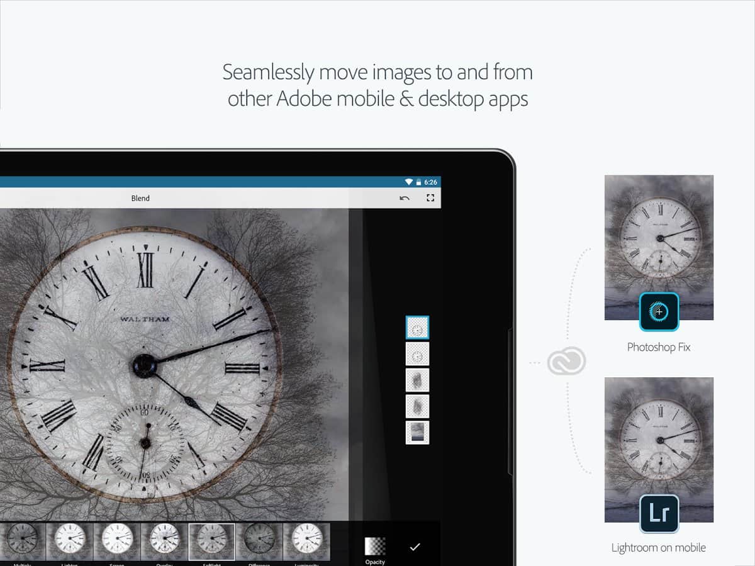Screen dimensions: 755x566
Task: Open the Opacity control
Action: tap(375, 547)
